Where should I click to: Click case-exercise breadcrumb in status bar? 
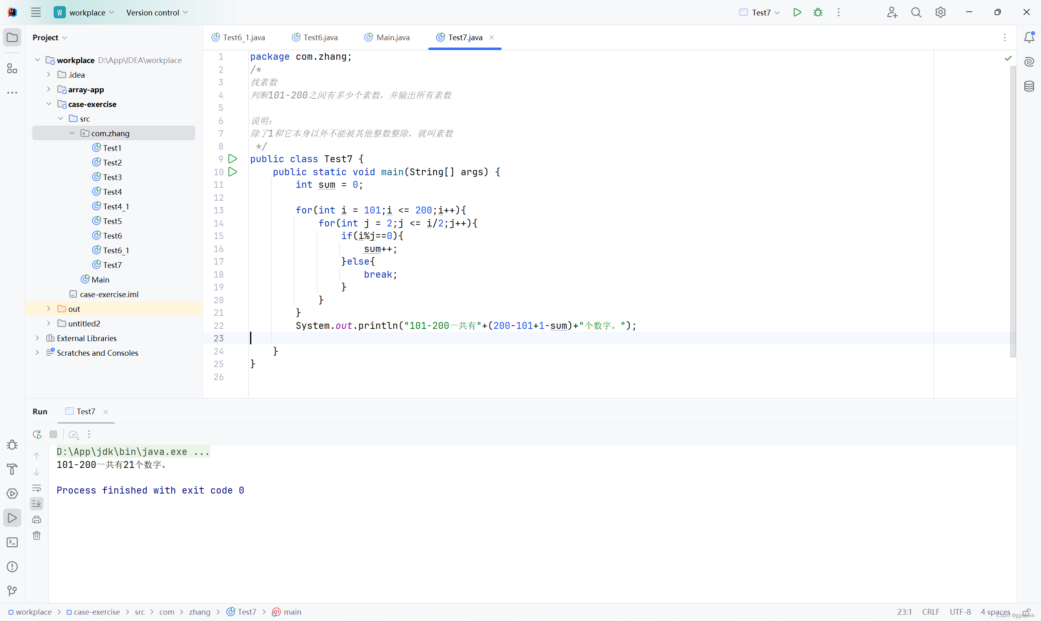(x=93, y=612)
